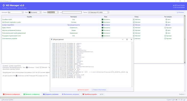Screen dimensions: 187x101
Task: Click the Отключить выбранные button
Action: (11, 94)
